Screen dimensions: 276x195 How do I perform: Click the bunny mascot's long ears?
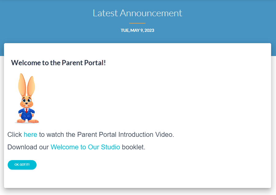point(26,84)
